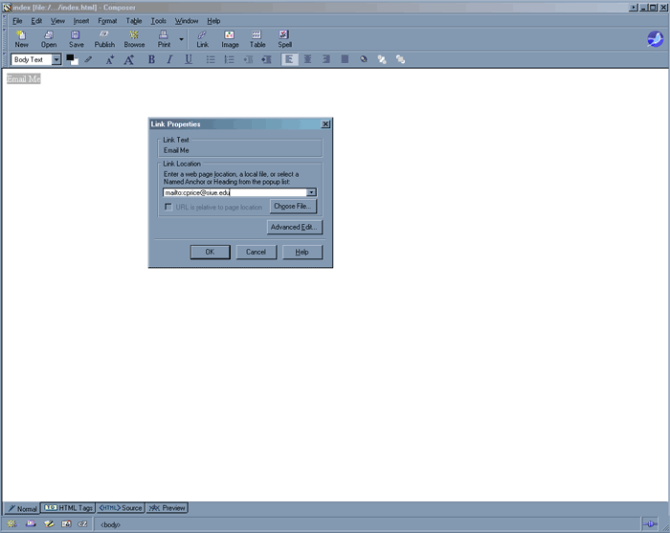Toggle italic formatting button
The height and width of the screenshot is (533, 670).
click(x=169, y=59)
